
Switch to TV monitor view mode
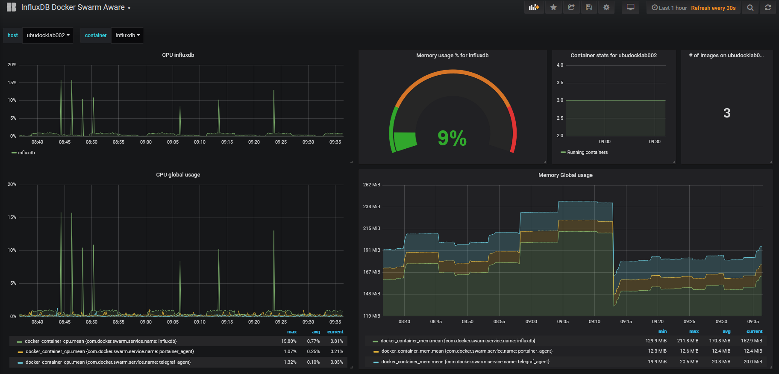(x=630, y=7)
